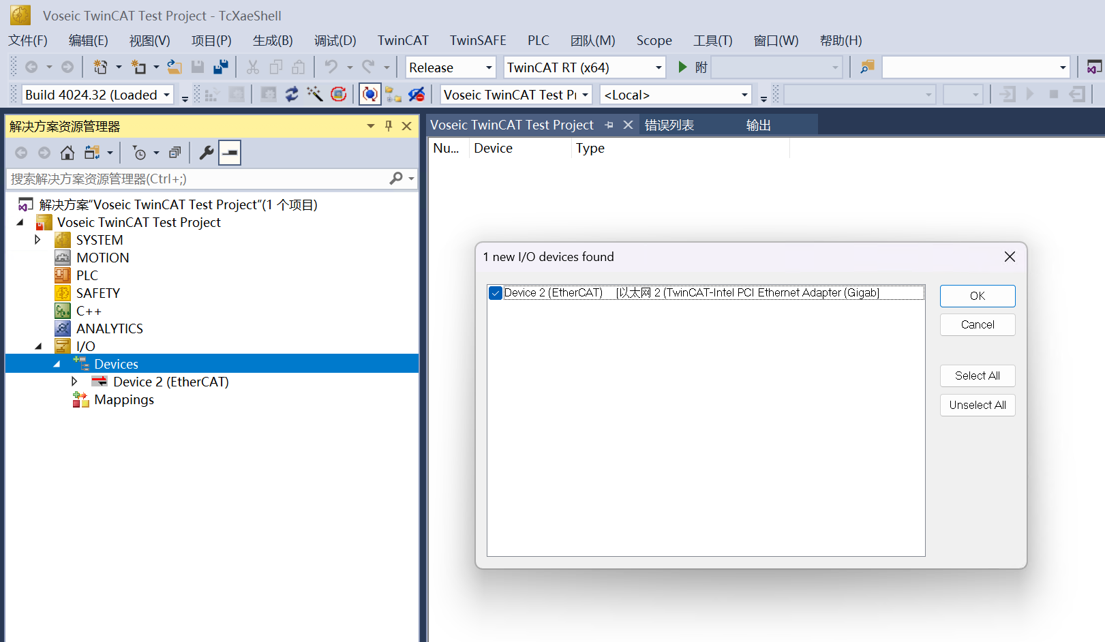Select the PLC tree item in Solution Explorer
1105x642 pixels.
[x=87, y=275]
